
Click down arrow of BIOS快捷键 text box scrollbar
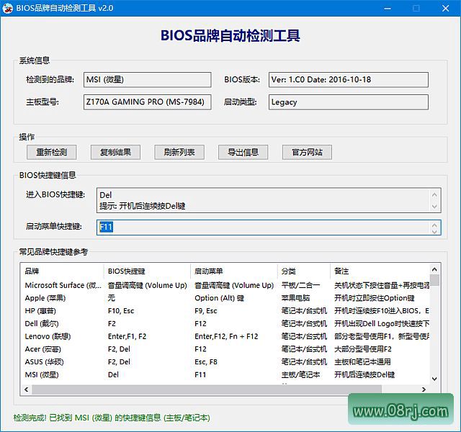coord(434,207)
